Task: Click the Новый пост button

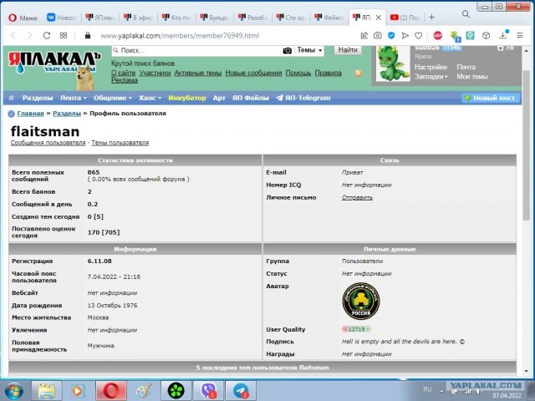Action: click(491, 98)
